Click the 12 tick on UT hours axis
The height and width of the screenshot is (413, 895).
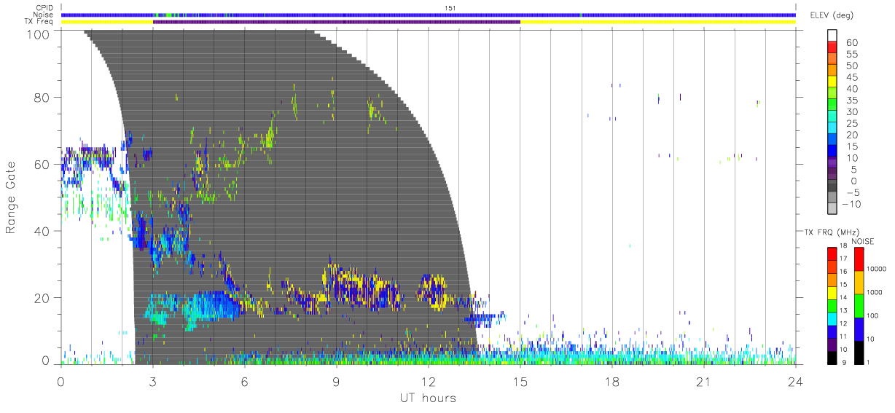click(x=428, y=383)
